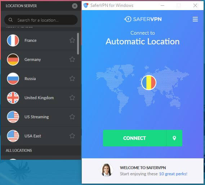
Task: Select the US Streaming flag icon
Action: point(13,117)
